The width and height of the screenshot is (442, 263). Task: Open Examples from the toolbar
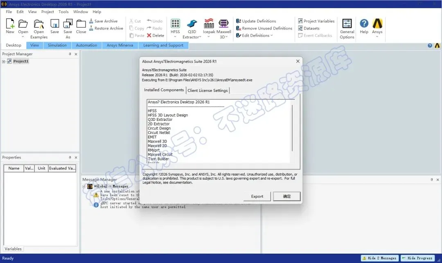[39, 29]
